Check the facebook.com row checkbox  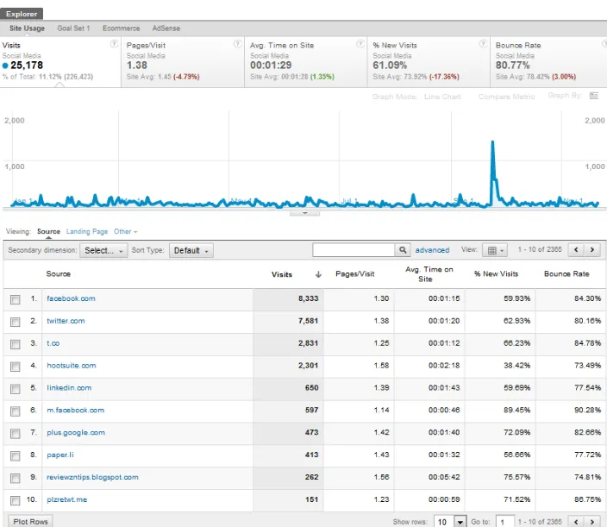[16, 299]
